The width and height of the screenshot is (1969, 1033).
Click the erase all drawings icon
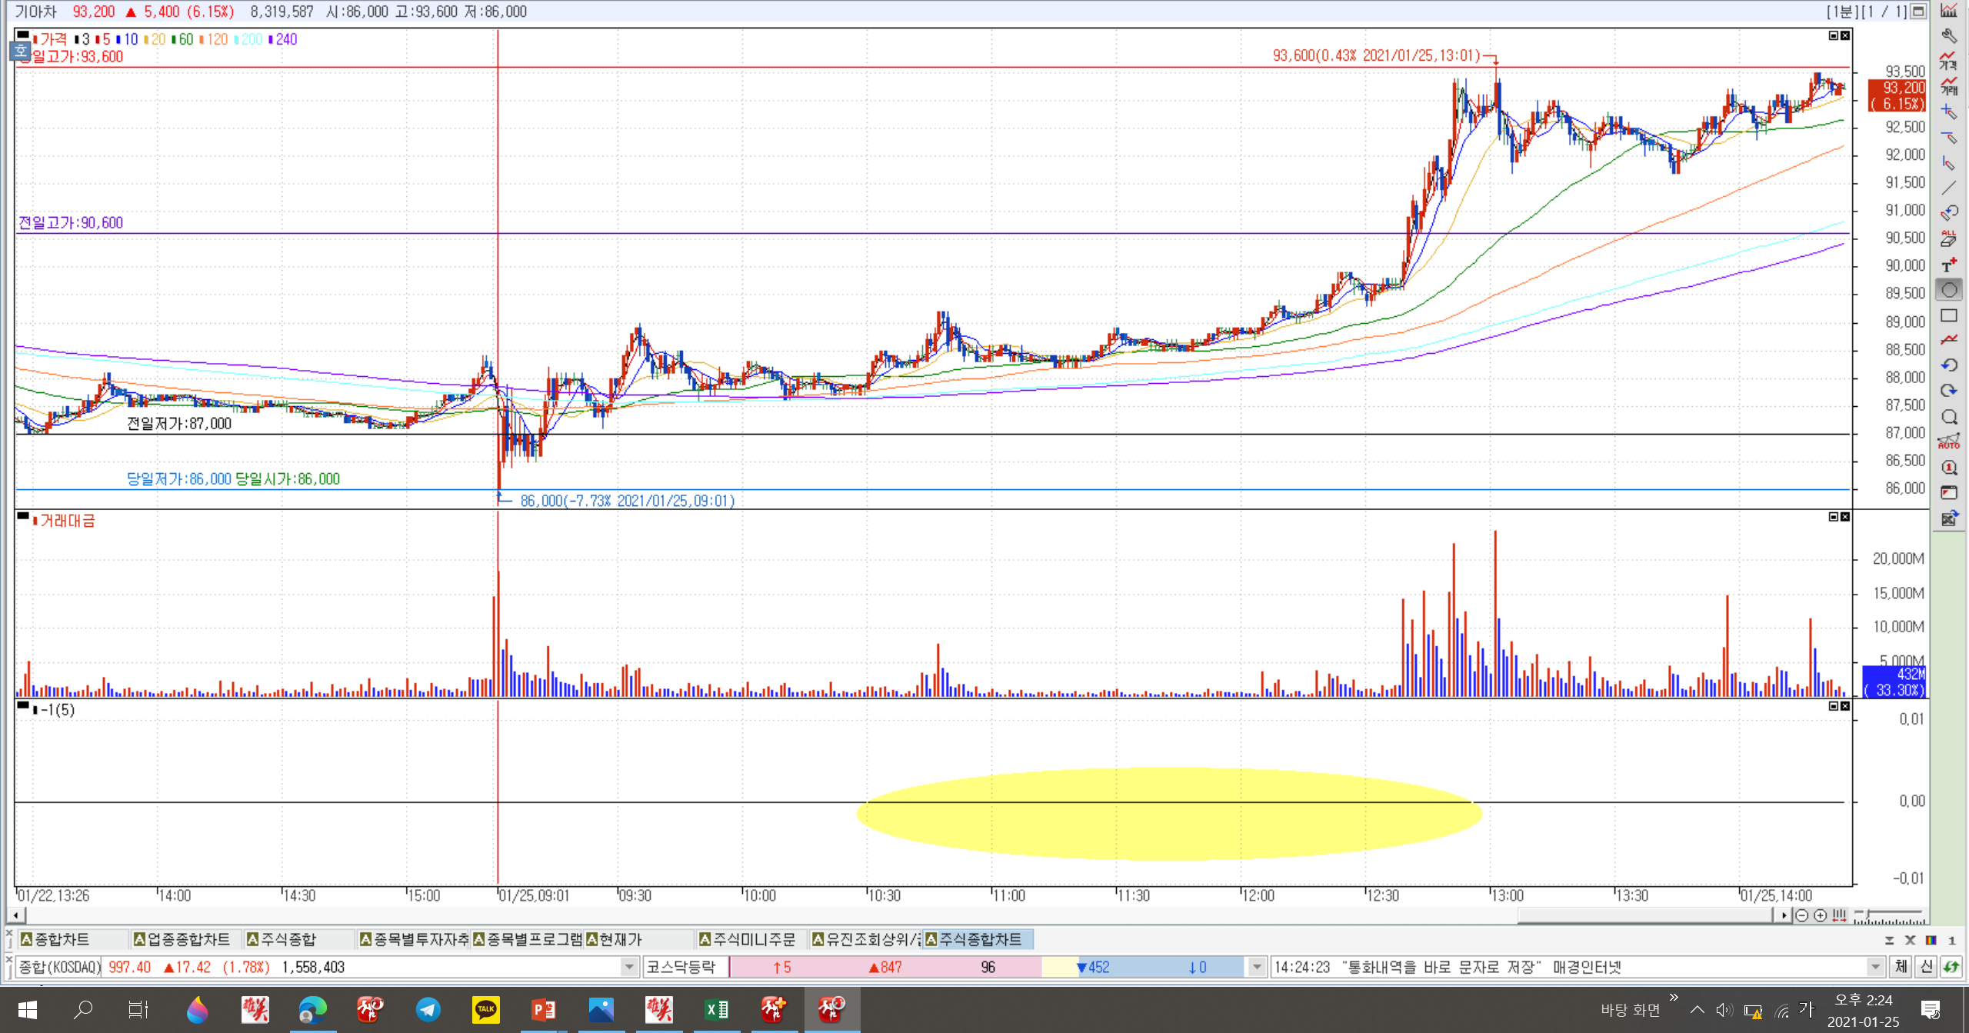[x=1949, y=238]
